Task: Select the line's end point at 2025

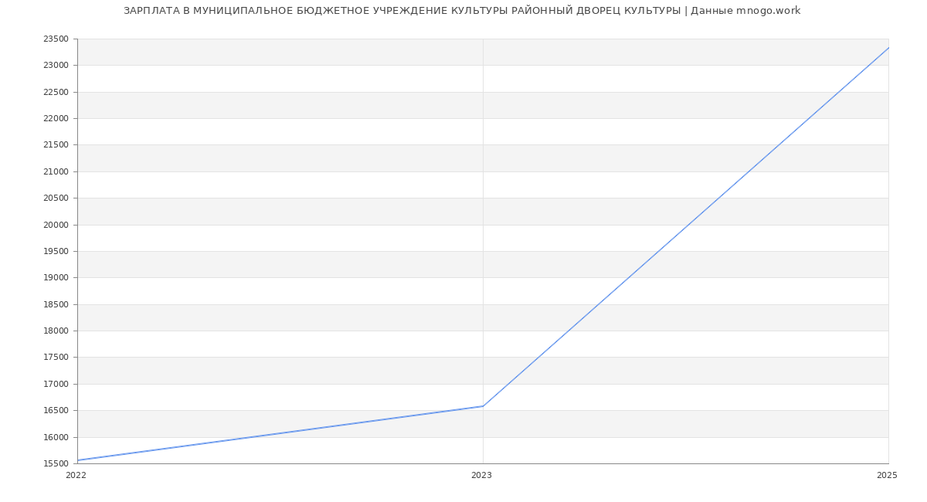Action: click(x=888, y=48)
